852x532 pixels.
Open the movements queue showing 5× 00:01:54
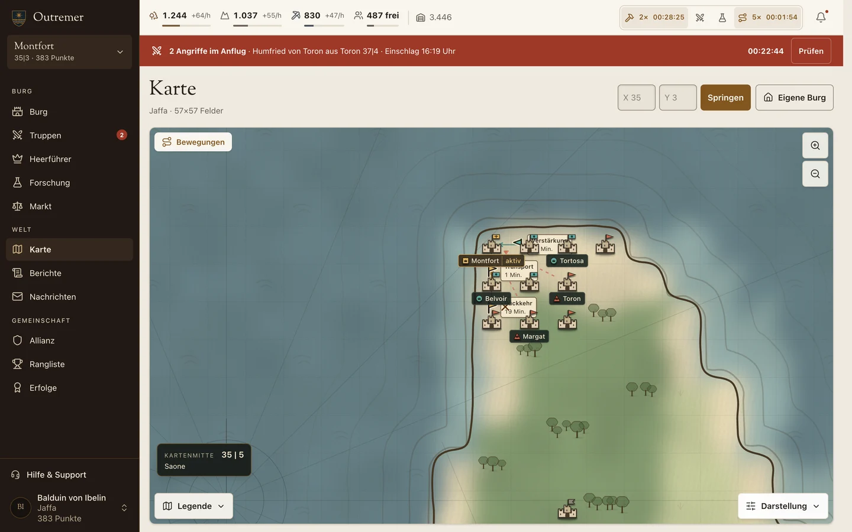(768, 18)
